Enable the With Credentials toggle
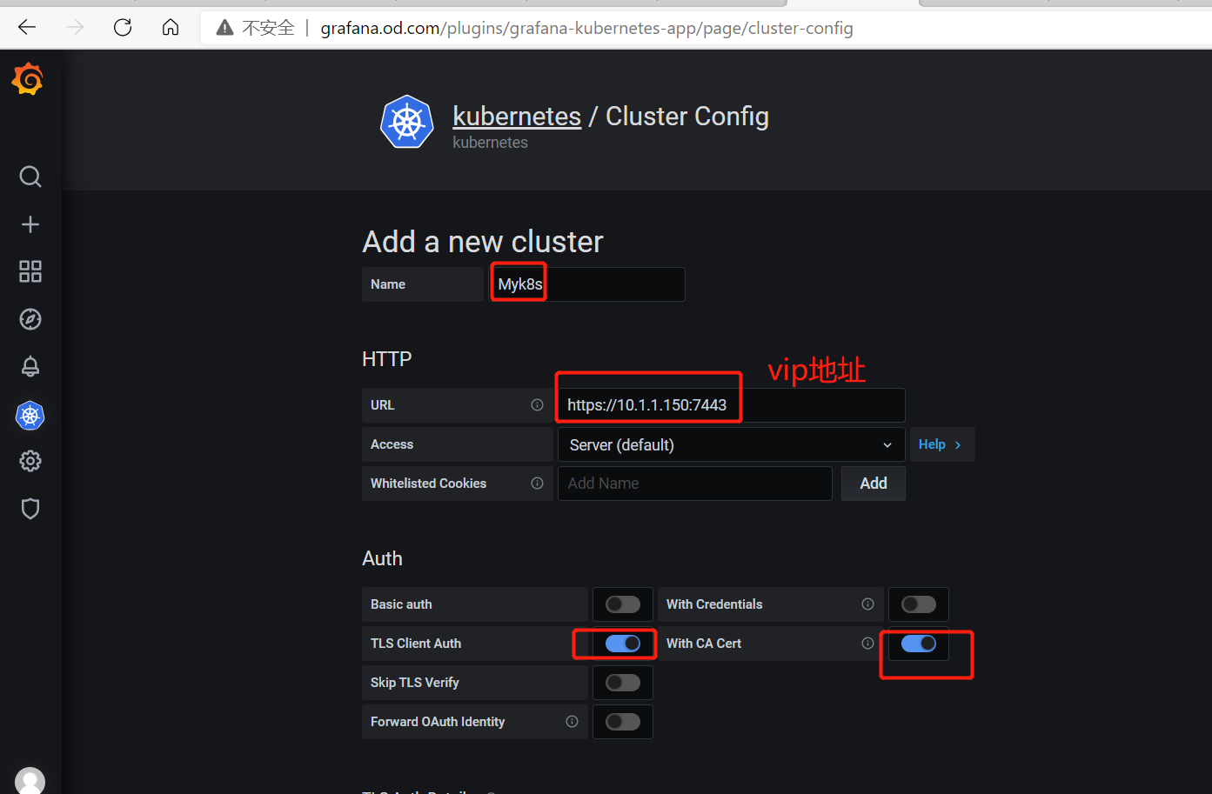 click(x=919, y=604)
